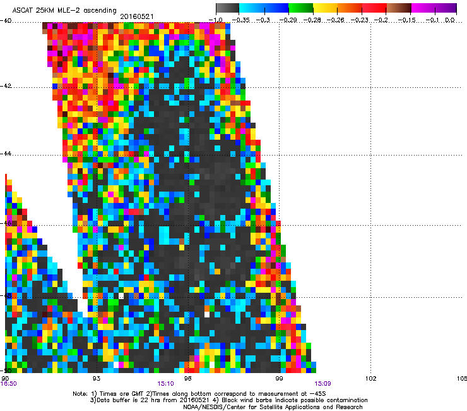Click the '105' longitude axis label

(x=462, y=379)
